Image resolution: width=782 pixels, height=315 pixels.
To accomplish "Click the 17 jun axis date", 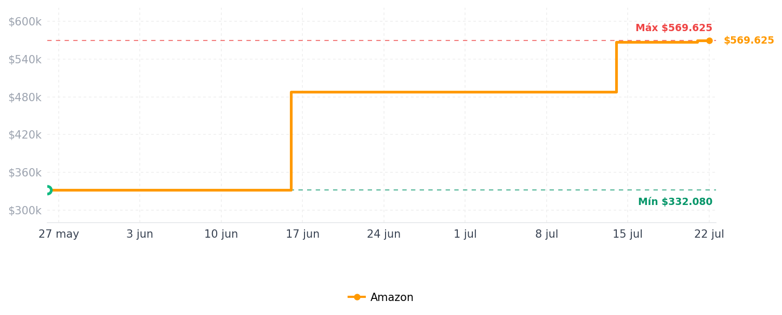I will pos(302,234).
